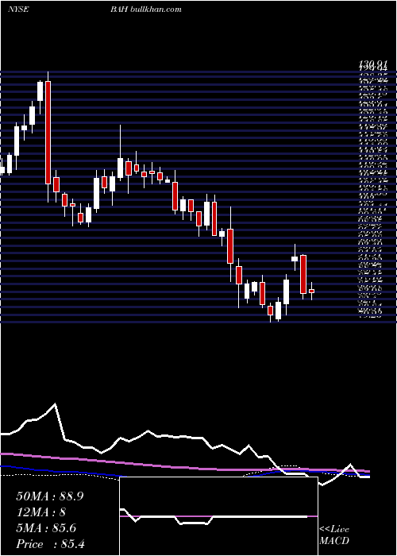The height and width of the screenshot is (556, 397).
Task: Click the 50MA : 88.9 value
Action: pos(49,496)
